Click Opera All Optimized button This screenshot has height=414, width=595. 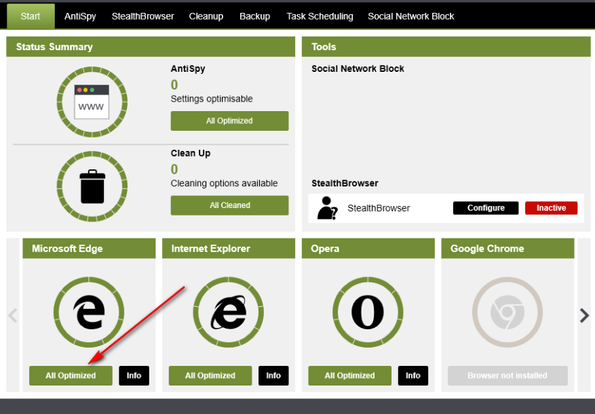click(349, 375)
